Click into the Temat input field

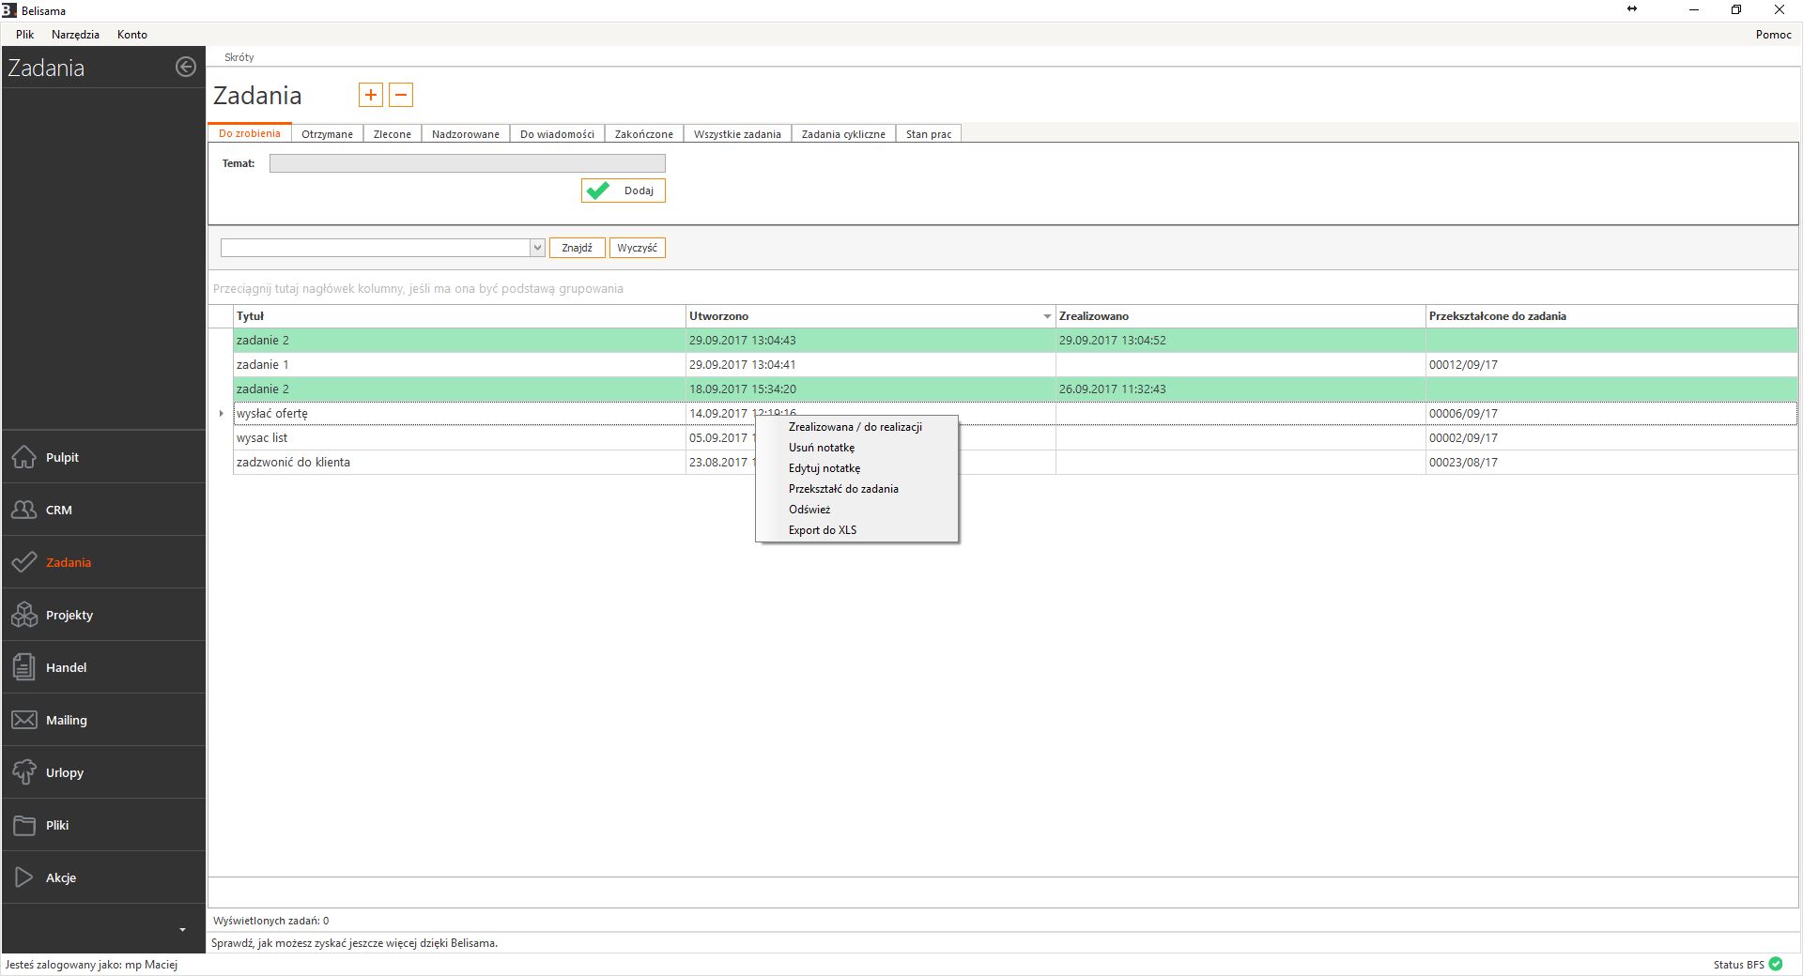(x=467, y=163)
